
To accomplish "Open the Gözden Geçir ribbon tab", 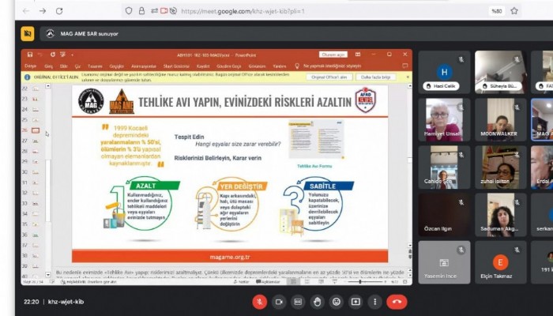I will click(x=228, y=66).
